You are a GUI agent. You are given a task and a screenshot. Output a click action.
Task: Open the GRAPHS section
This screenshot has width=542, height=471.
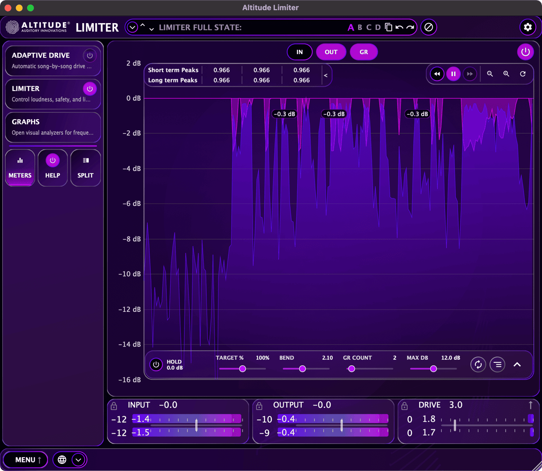(x=53, y=127)
